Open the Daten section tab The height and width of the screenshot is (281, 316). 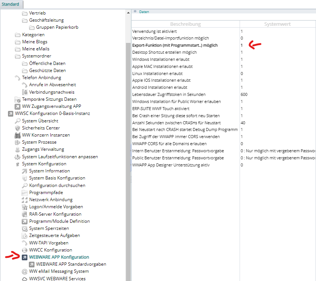[144, 12]
